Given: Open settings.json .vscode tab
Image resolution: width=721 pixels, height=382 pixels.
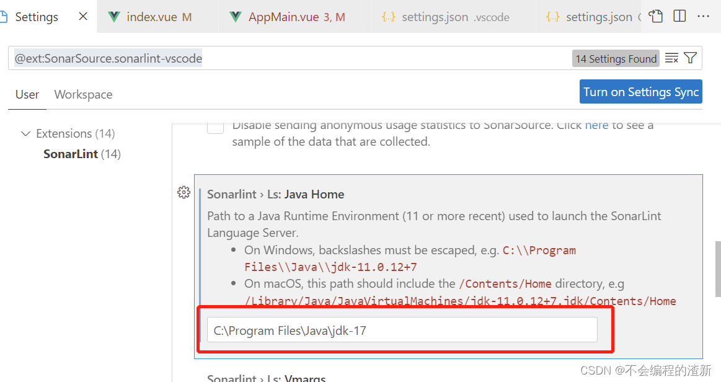Looking at the screenshot, I should click(453, 17).
